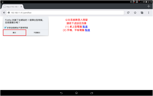Open the three-dot Firefox menu

pyautogui.click(x=149, y=12)
